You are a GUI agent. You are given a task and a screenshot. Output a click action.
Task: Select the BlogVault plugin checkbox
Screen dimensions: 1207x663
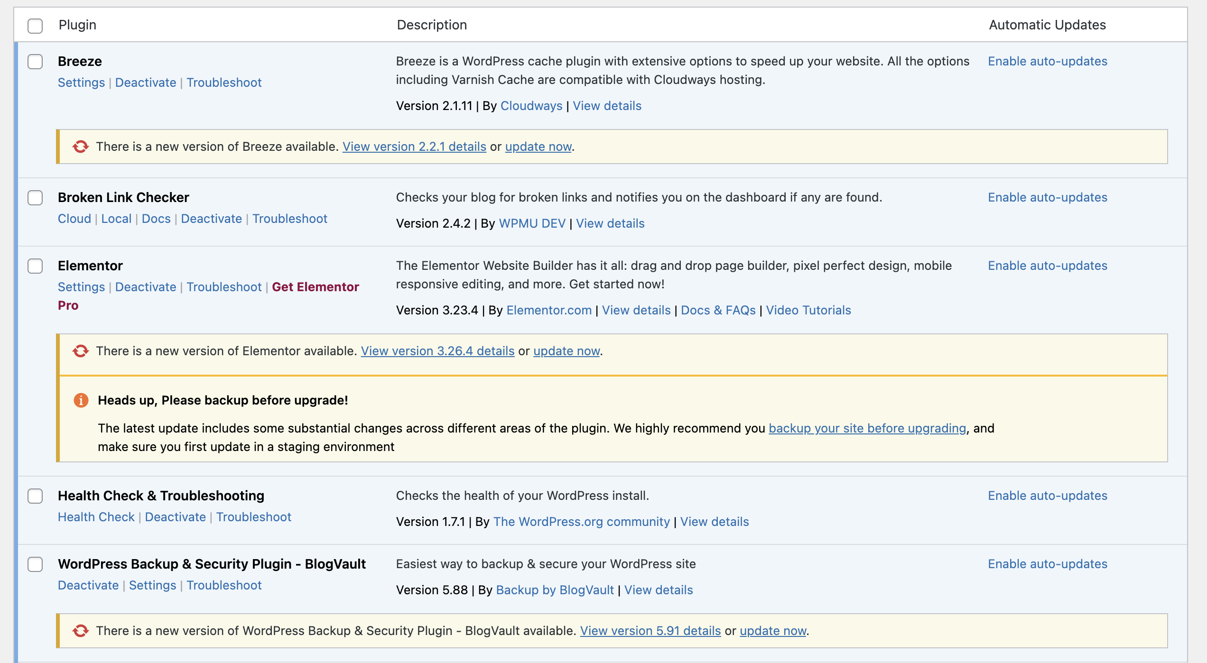[x=35, y=564]
